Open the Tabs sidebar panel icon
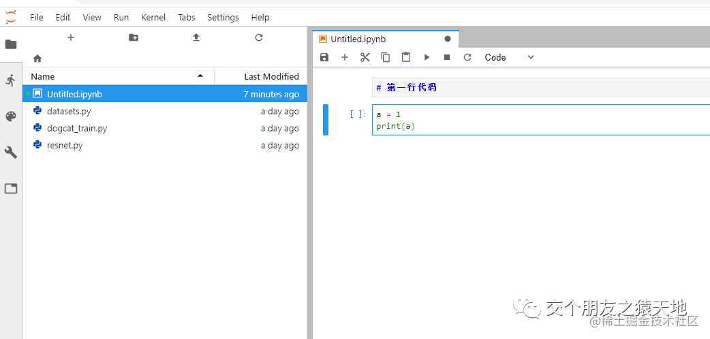 pos(10,189)
